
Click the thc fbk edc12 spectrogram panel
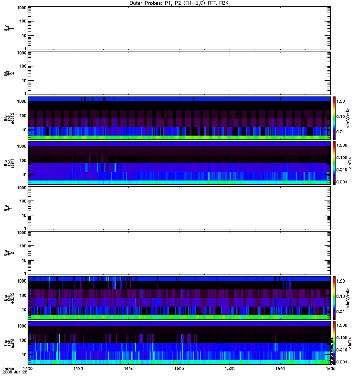coord(179,298)
